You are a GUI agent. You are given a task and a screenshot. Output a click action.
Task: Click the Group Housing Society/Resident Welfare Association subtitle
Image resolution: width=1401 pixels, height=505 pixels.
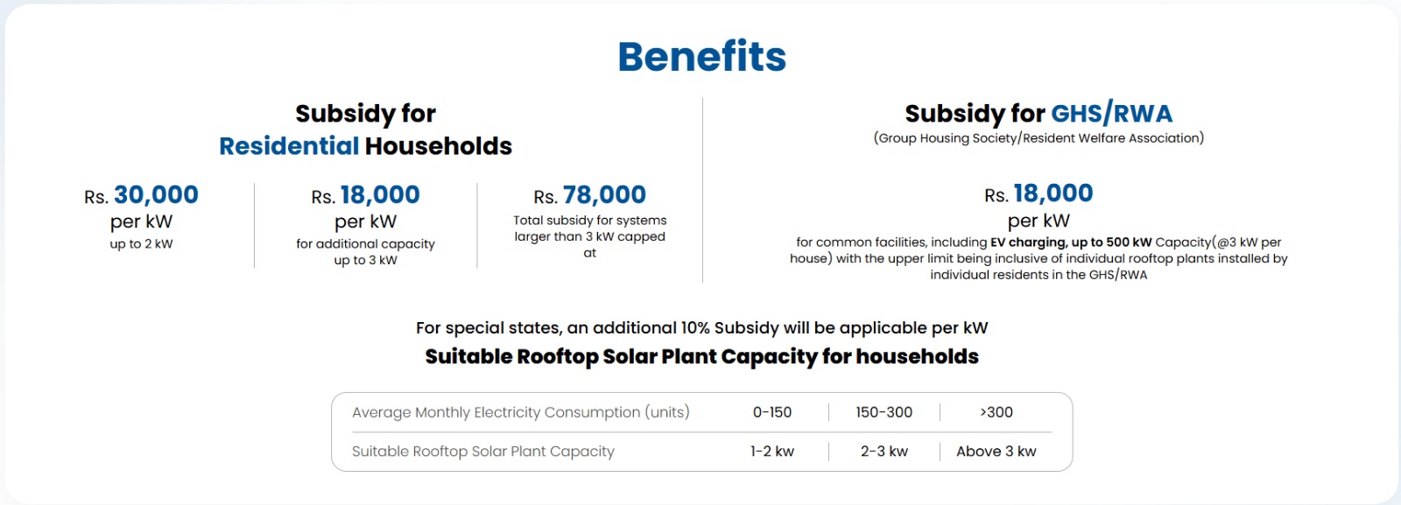click(1038, 138)
